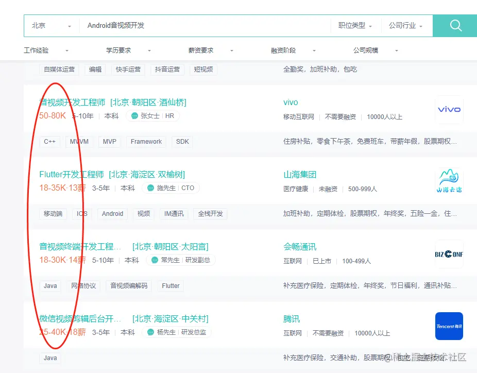Contact 杨先生 研发总监 chat button

[177, 332]
